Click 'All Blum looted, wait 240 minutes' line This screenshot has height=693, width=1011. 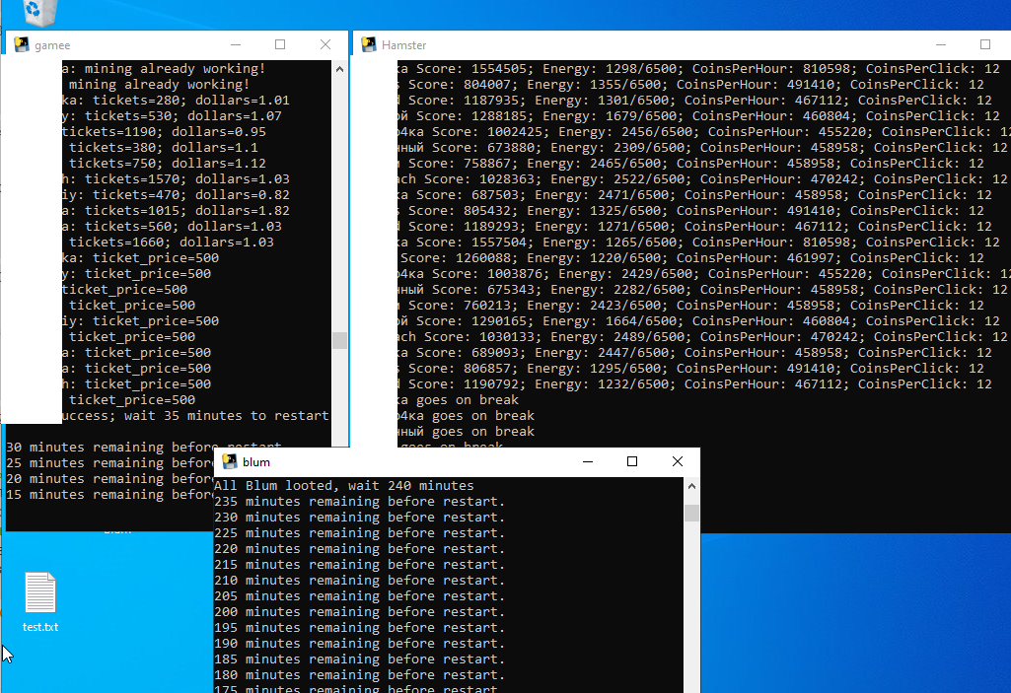[x=343, y=485]
